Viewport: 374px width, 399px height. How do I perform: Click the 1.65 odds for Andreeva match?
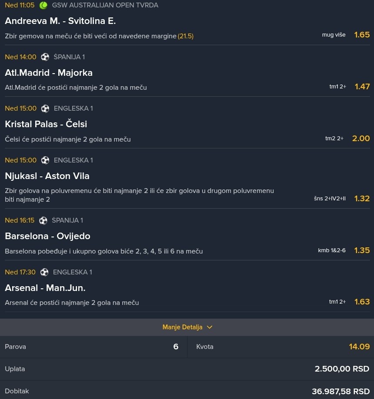[361, 35]
